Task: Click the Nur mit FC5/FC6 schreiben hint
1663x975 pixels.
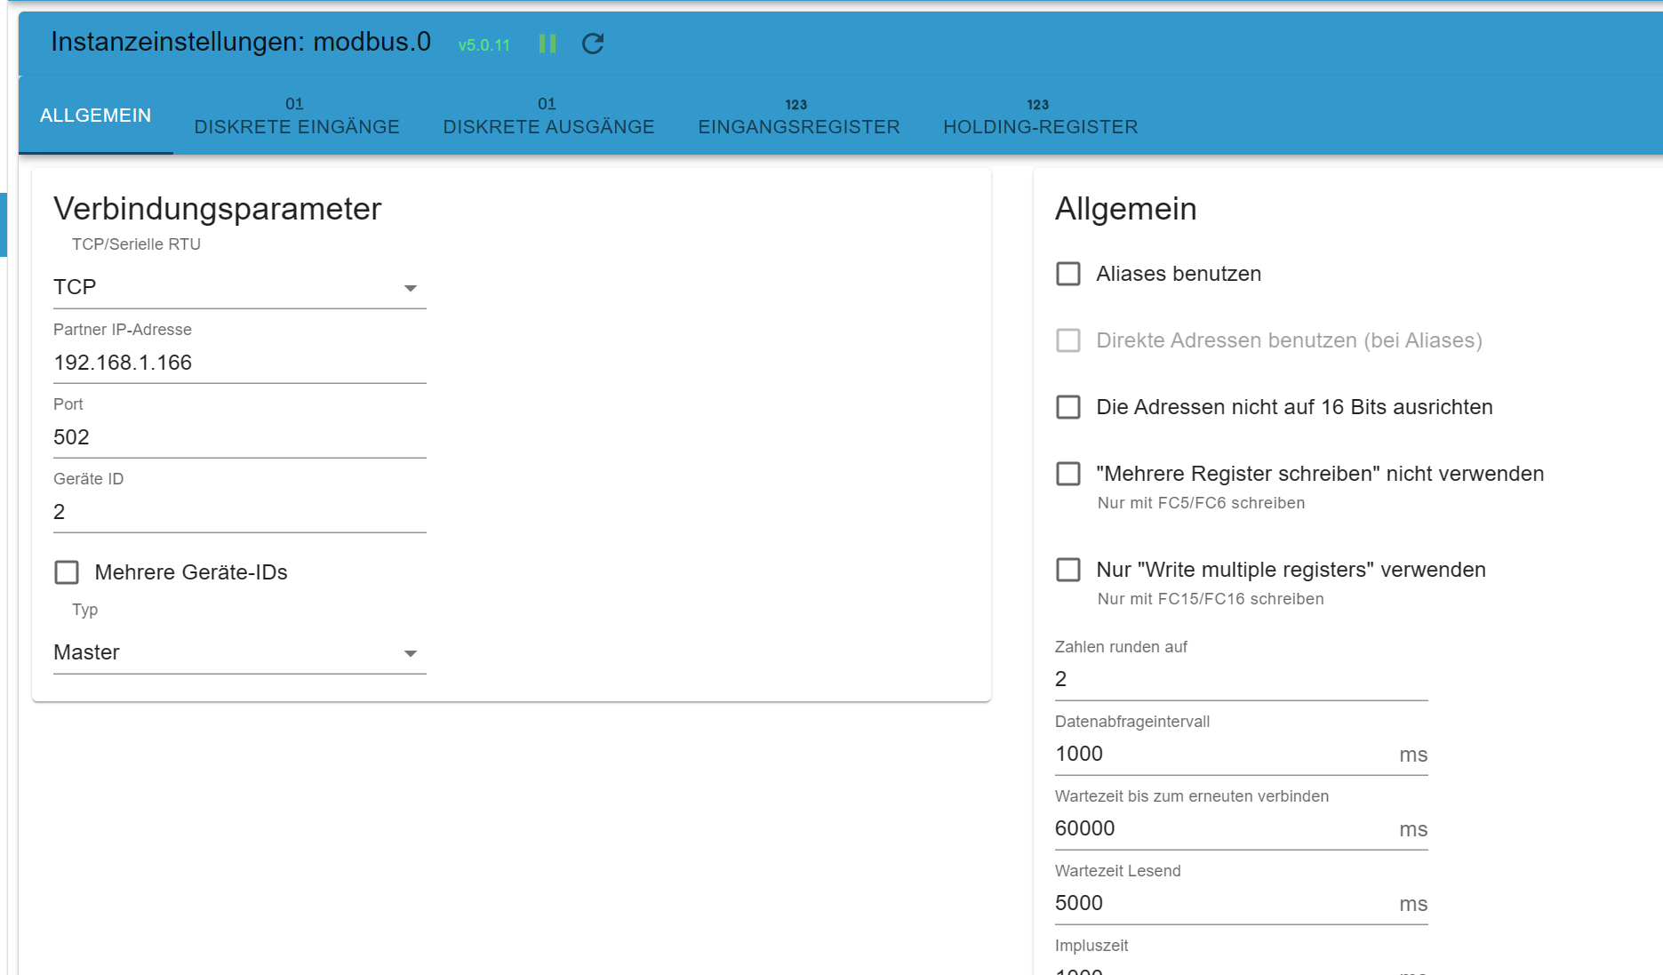Action: pyautogui.click(x=1202, y=503)
